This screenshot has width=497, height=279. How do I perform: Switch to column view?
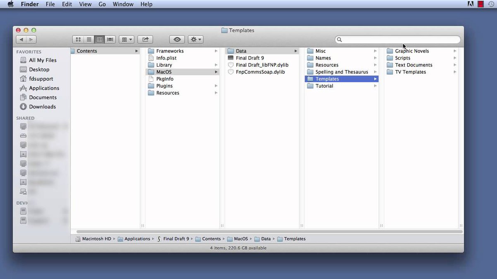[99, 40]
